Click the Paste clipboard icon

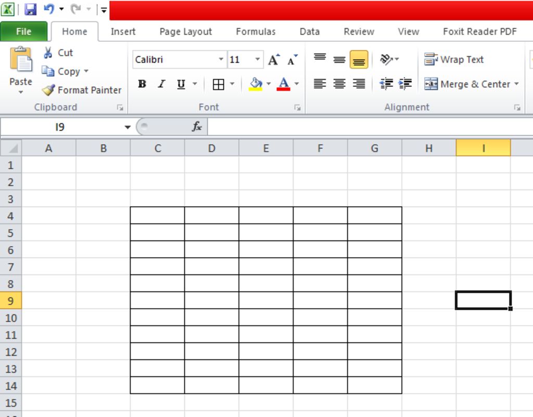point(21,60)
